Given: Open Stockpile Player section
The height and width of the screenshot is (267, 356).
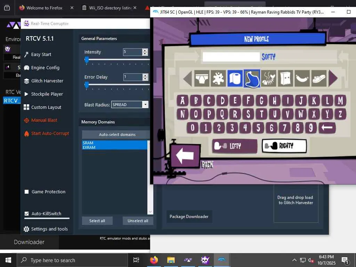Looking at the screenshot, I should click(x=43, y=94).
